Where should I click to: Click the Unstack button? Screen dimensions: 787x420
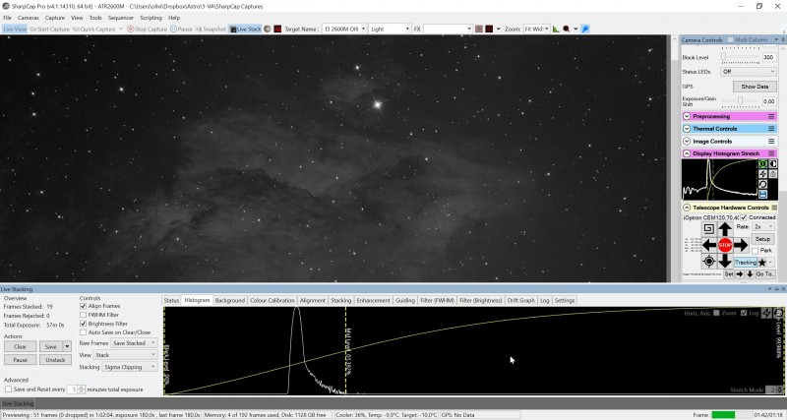click(55, 360)
